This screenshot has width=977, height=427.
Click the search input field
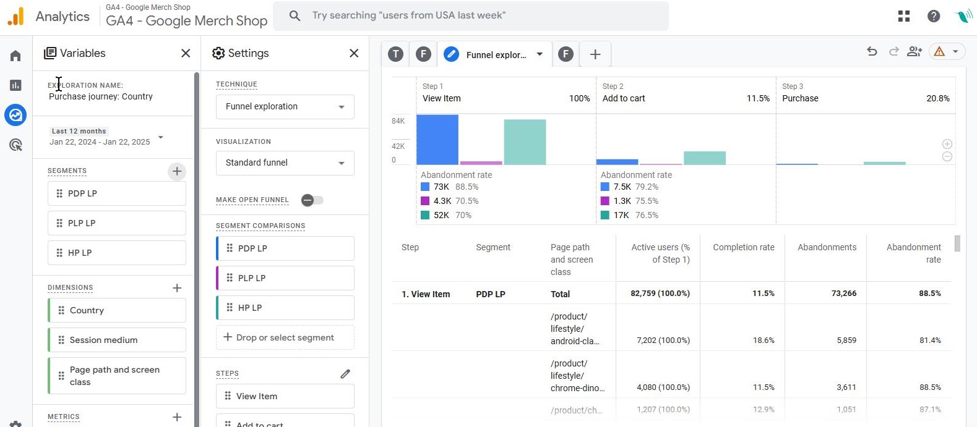coord(471,16)
